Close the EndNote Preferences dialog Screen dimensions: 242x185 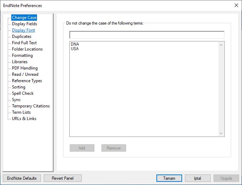click(x=236, y=5)
